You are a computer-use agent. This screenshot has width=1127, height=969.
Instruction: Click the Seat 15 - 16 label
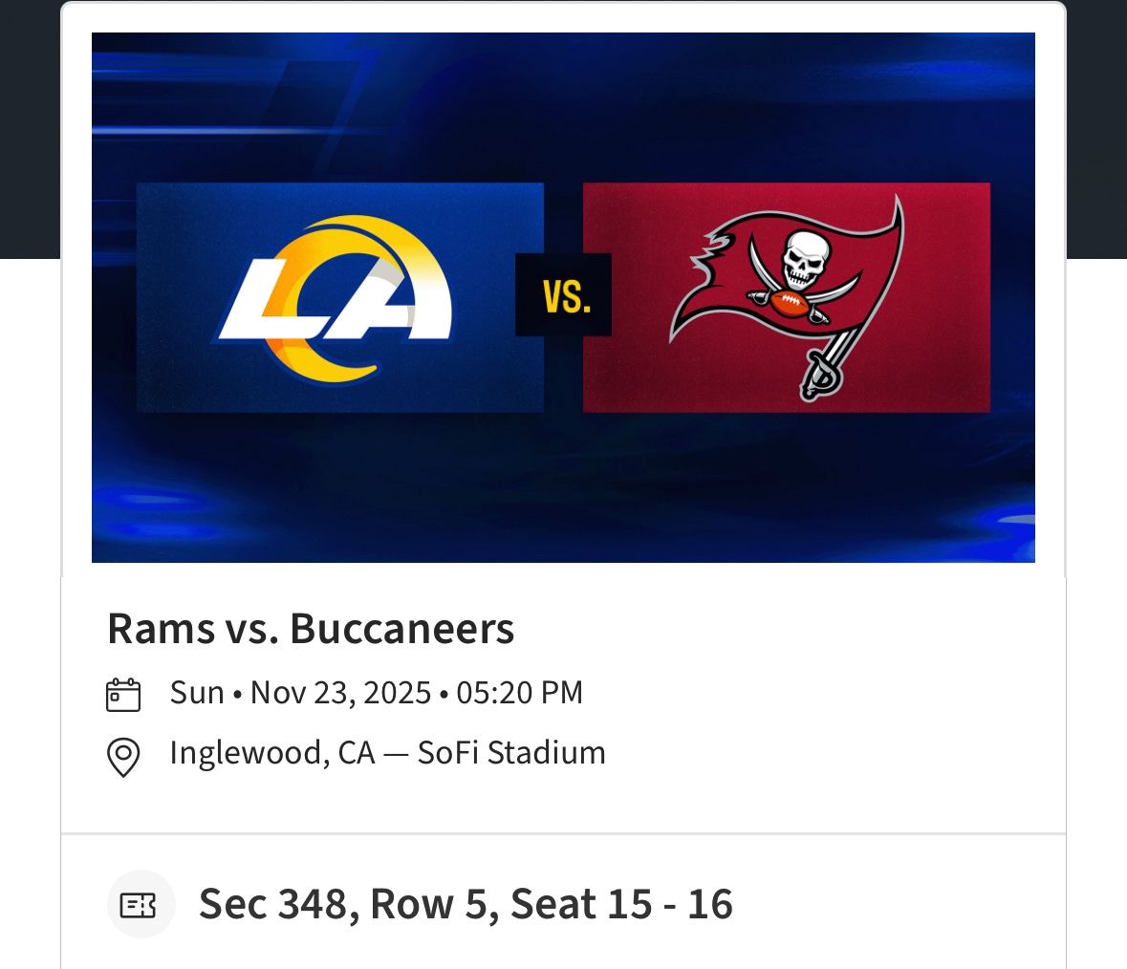pos(625,903)
